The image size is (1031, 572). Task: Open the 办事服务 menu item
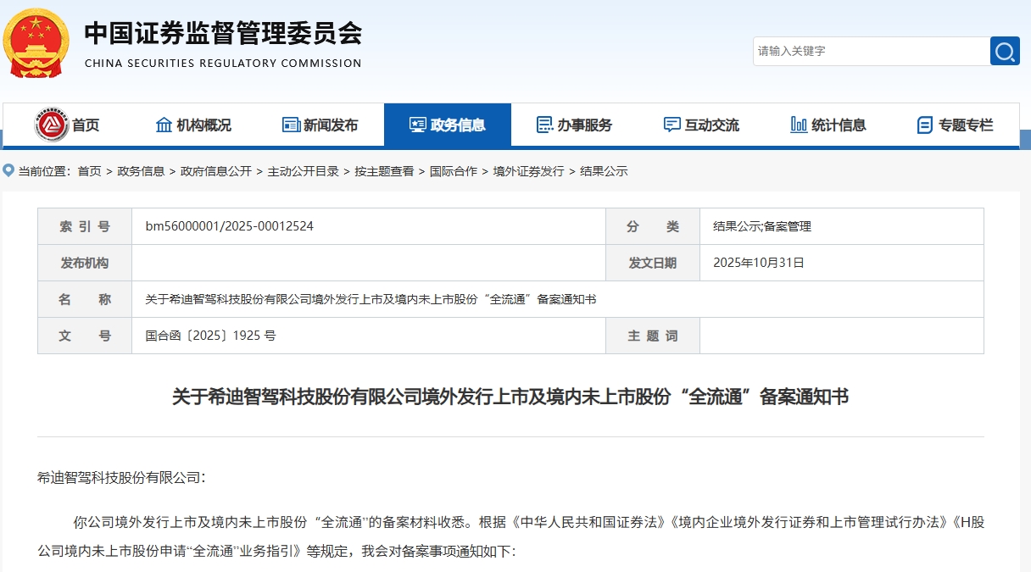[575, 125]
